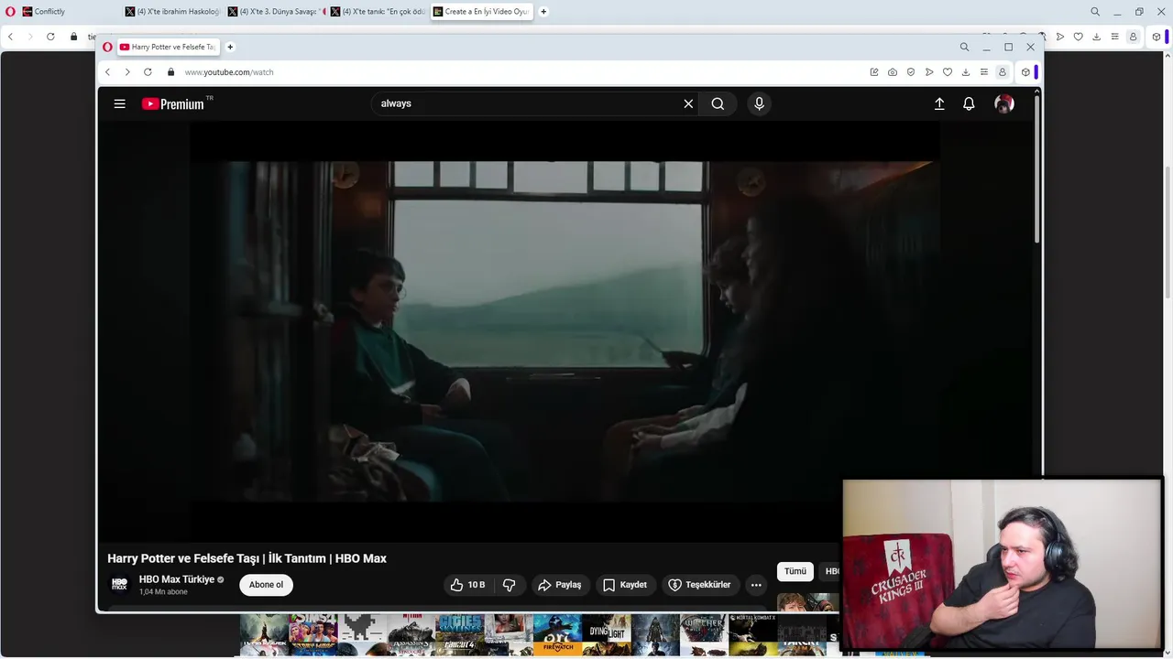The image size is (1173, 659).
Task: Open the YouTube hamburger guide menu
Action: (119, 103)
